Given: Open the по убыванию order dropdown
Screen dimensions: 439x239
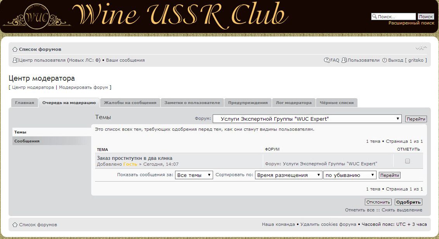Looking at the screenshot, I should (350, 175).
